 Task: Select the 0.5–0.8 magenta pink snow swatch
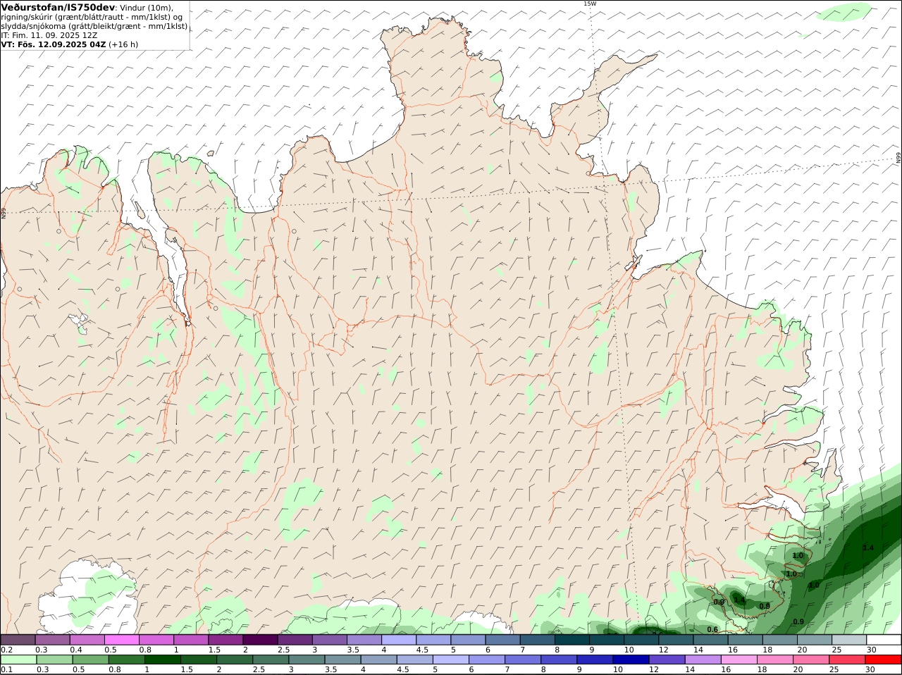pos(121,640)
